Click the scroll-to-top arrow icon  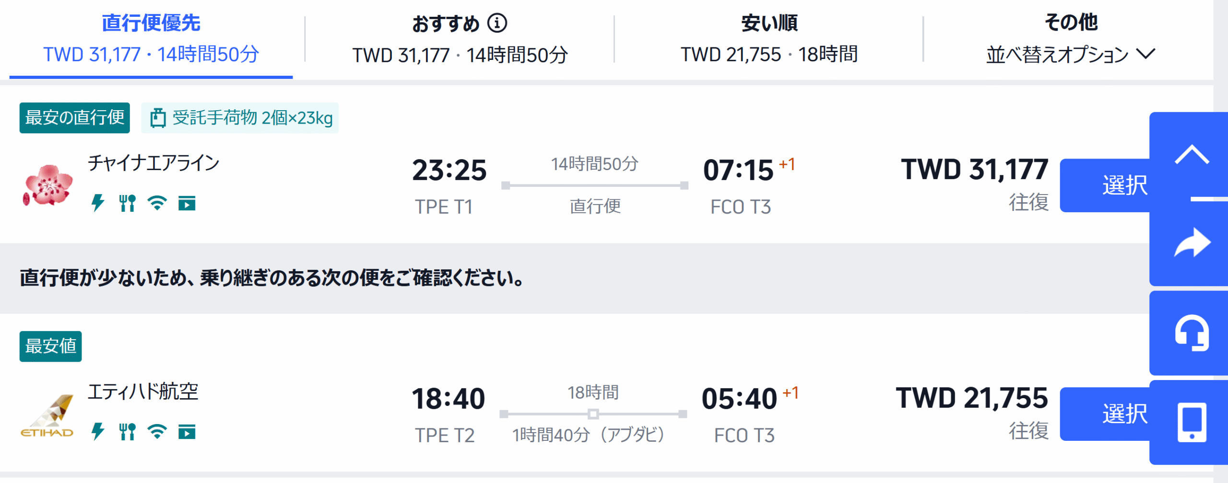(1192, 155)
